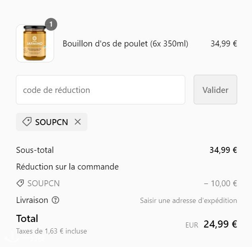Image resolution: width=252 pixels, height=247 pixels.
Task: Click inside the code de réduction field
Action: click(101, 90)
